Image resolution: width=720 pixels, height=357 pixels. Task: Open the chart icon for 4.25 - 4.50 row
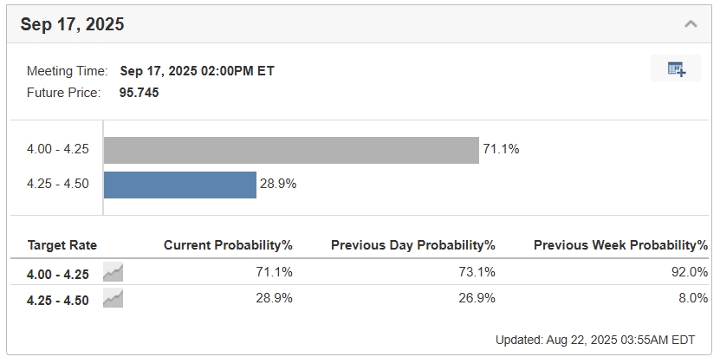113,299
